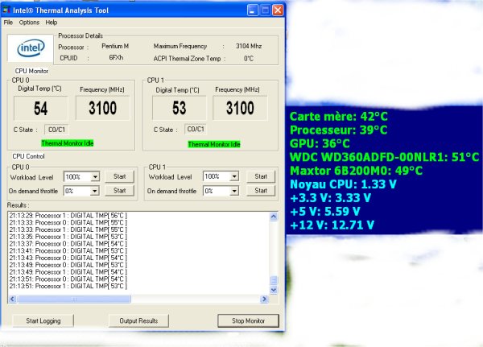The image size is (483, 347).
Task: Click CPU 0 digital temp value 54
Action: point(41,109)
